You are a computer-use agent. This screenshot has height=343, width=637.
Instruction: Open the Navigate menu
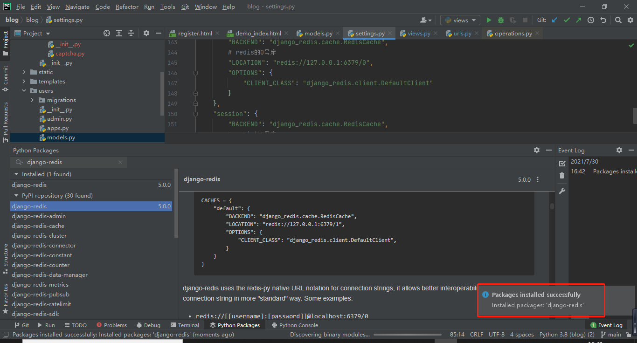pos(77,7)
